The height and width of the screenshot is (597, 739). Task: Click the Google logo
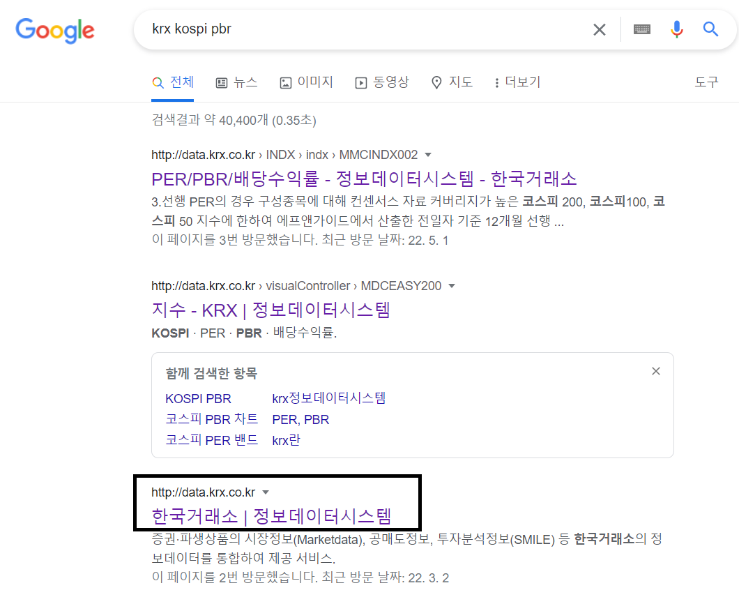point(55,31)
